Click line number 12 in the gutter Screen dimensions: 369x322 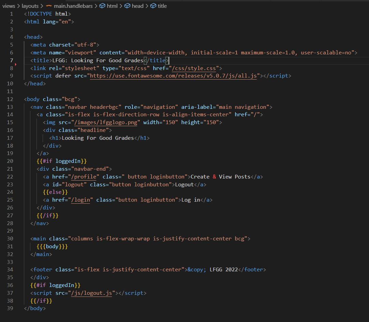pyautogui.click(x=10, y=99)
